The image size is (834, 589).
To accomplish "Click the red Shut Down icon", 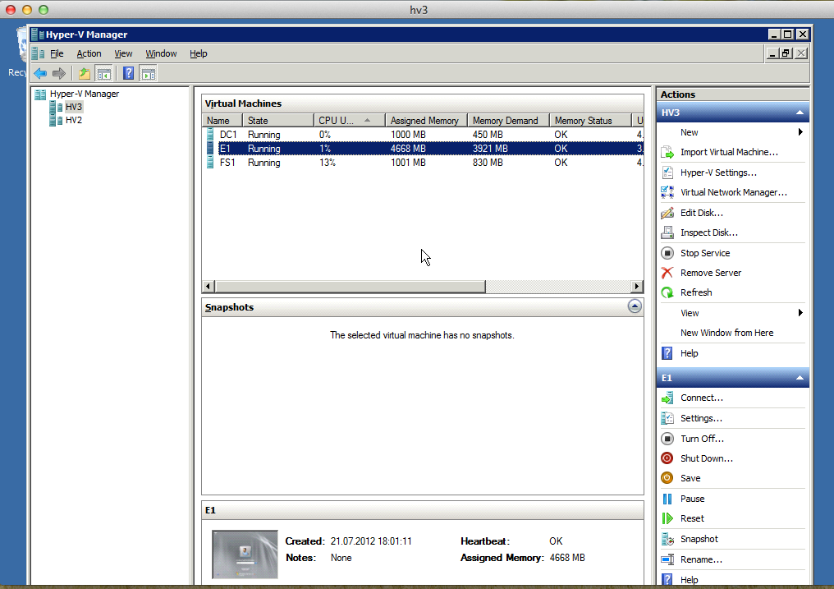I will pyautogui.click(x=667, y=458).
